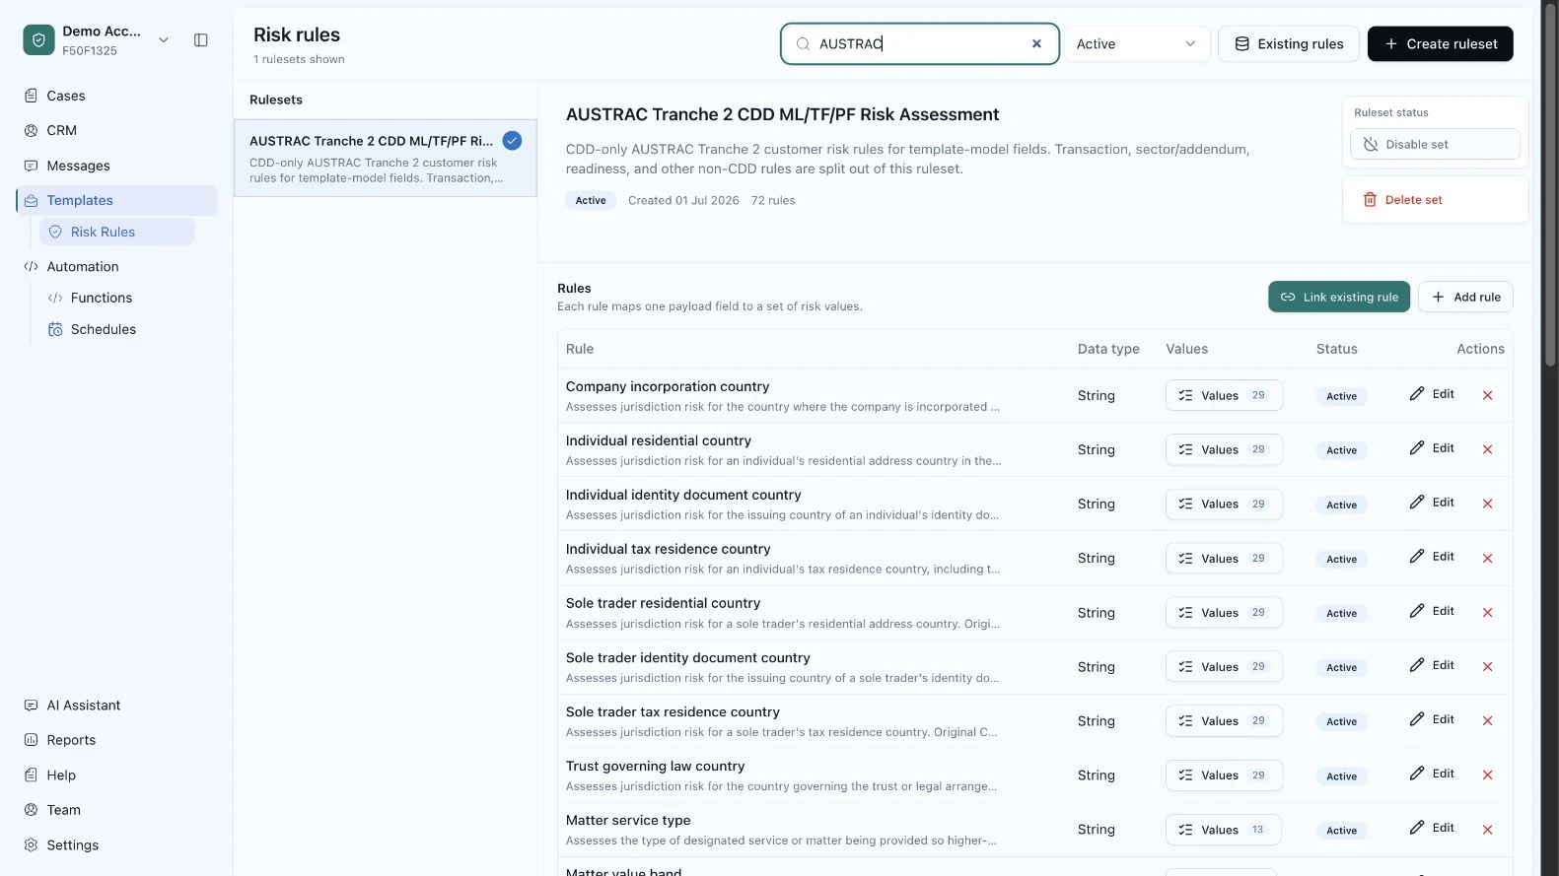Click Link existing rule button
1559x876 pixels.
coord(1339,297)
